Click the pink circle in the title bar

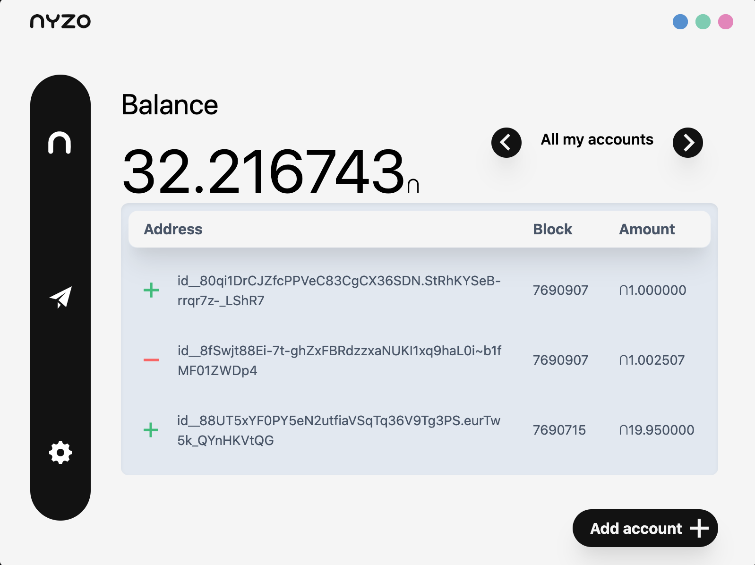tap(726, 22)
